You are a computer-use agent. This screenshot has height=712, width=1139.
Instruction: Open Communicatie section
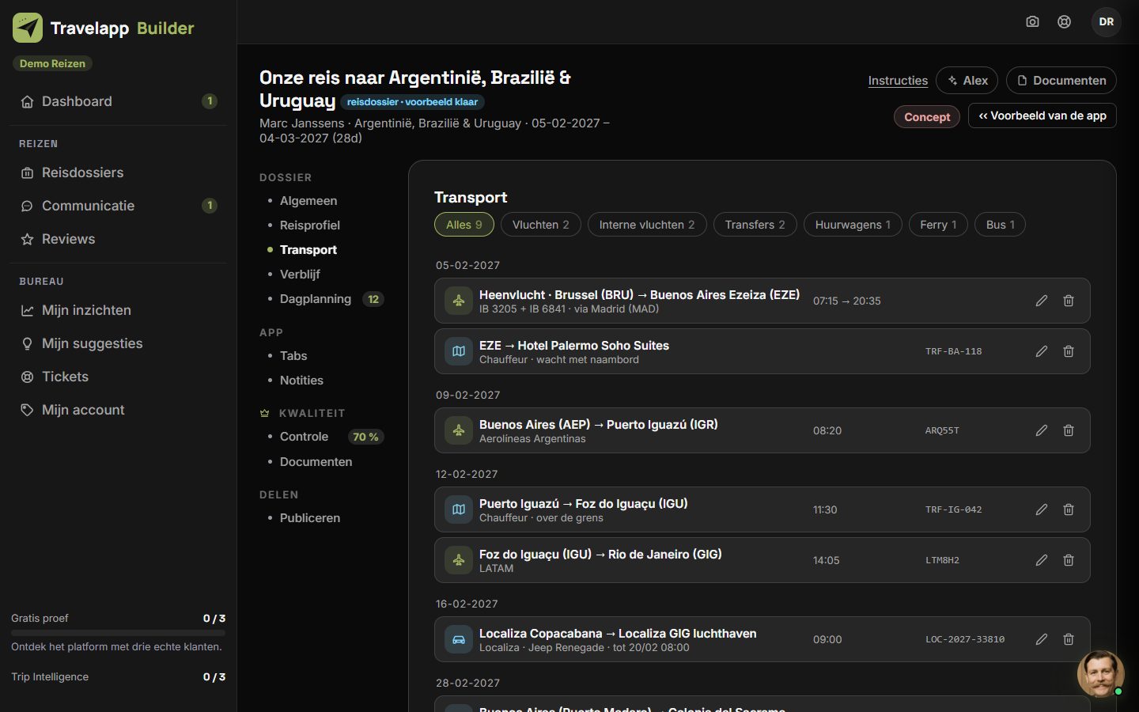point(118,206)
